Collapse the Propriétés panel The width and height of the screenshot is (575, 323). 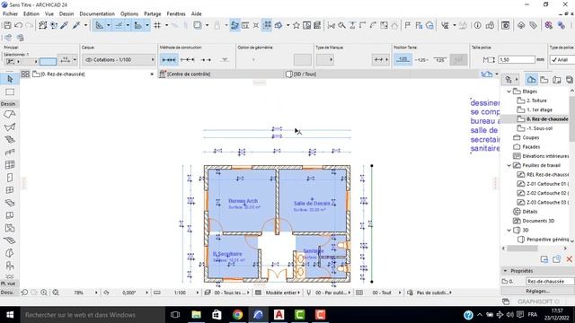[505, 271]
